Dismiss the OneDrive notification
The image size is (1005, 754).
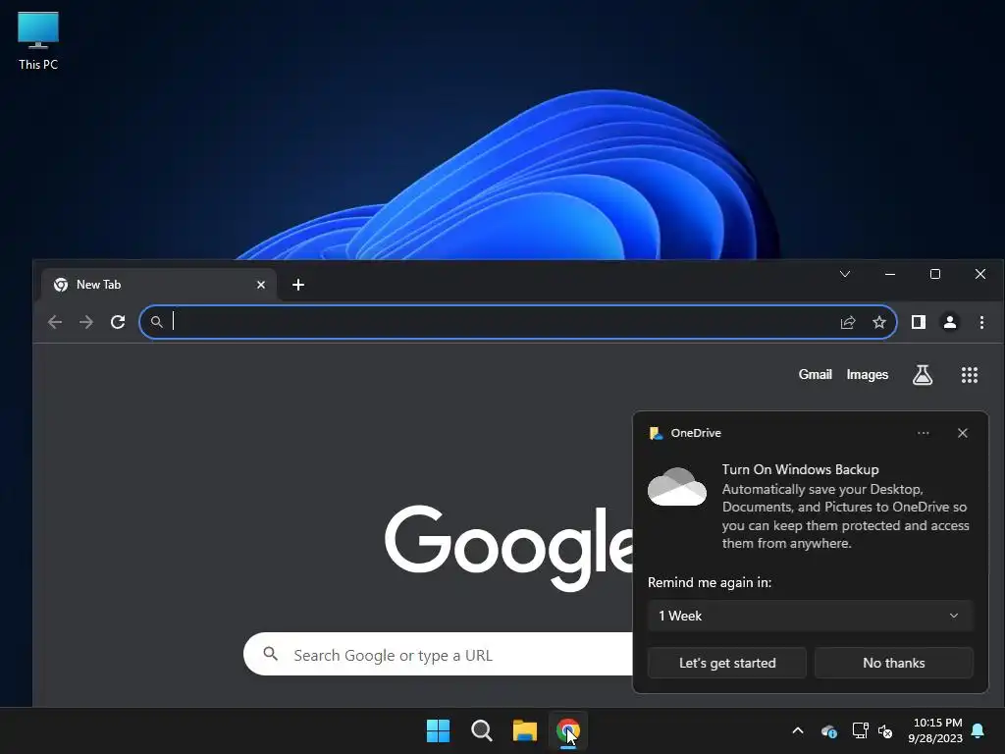963,433
